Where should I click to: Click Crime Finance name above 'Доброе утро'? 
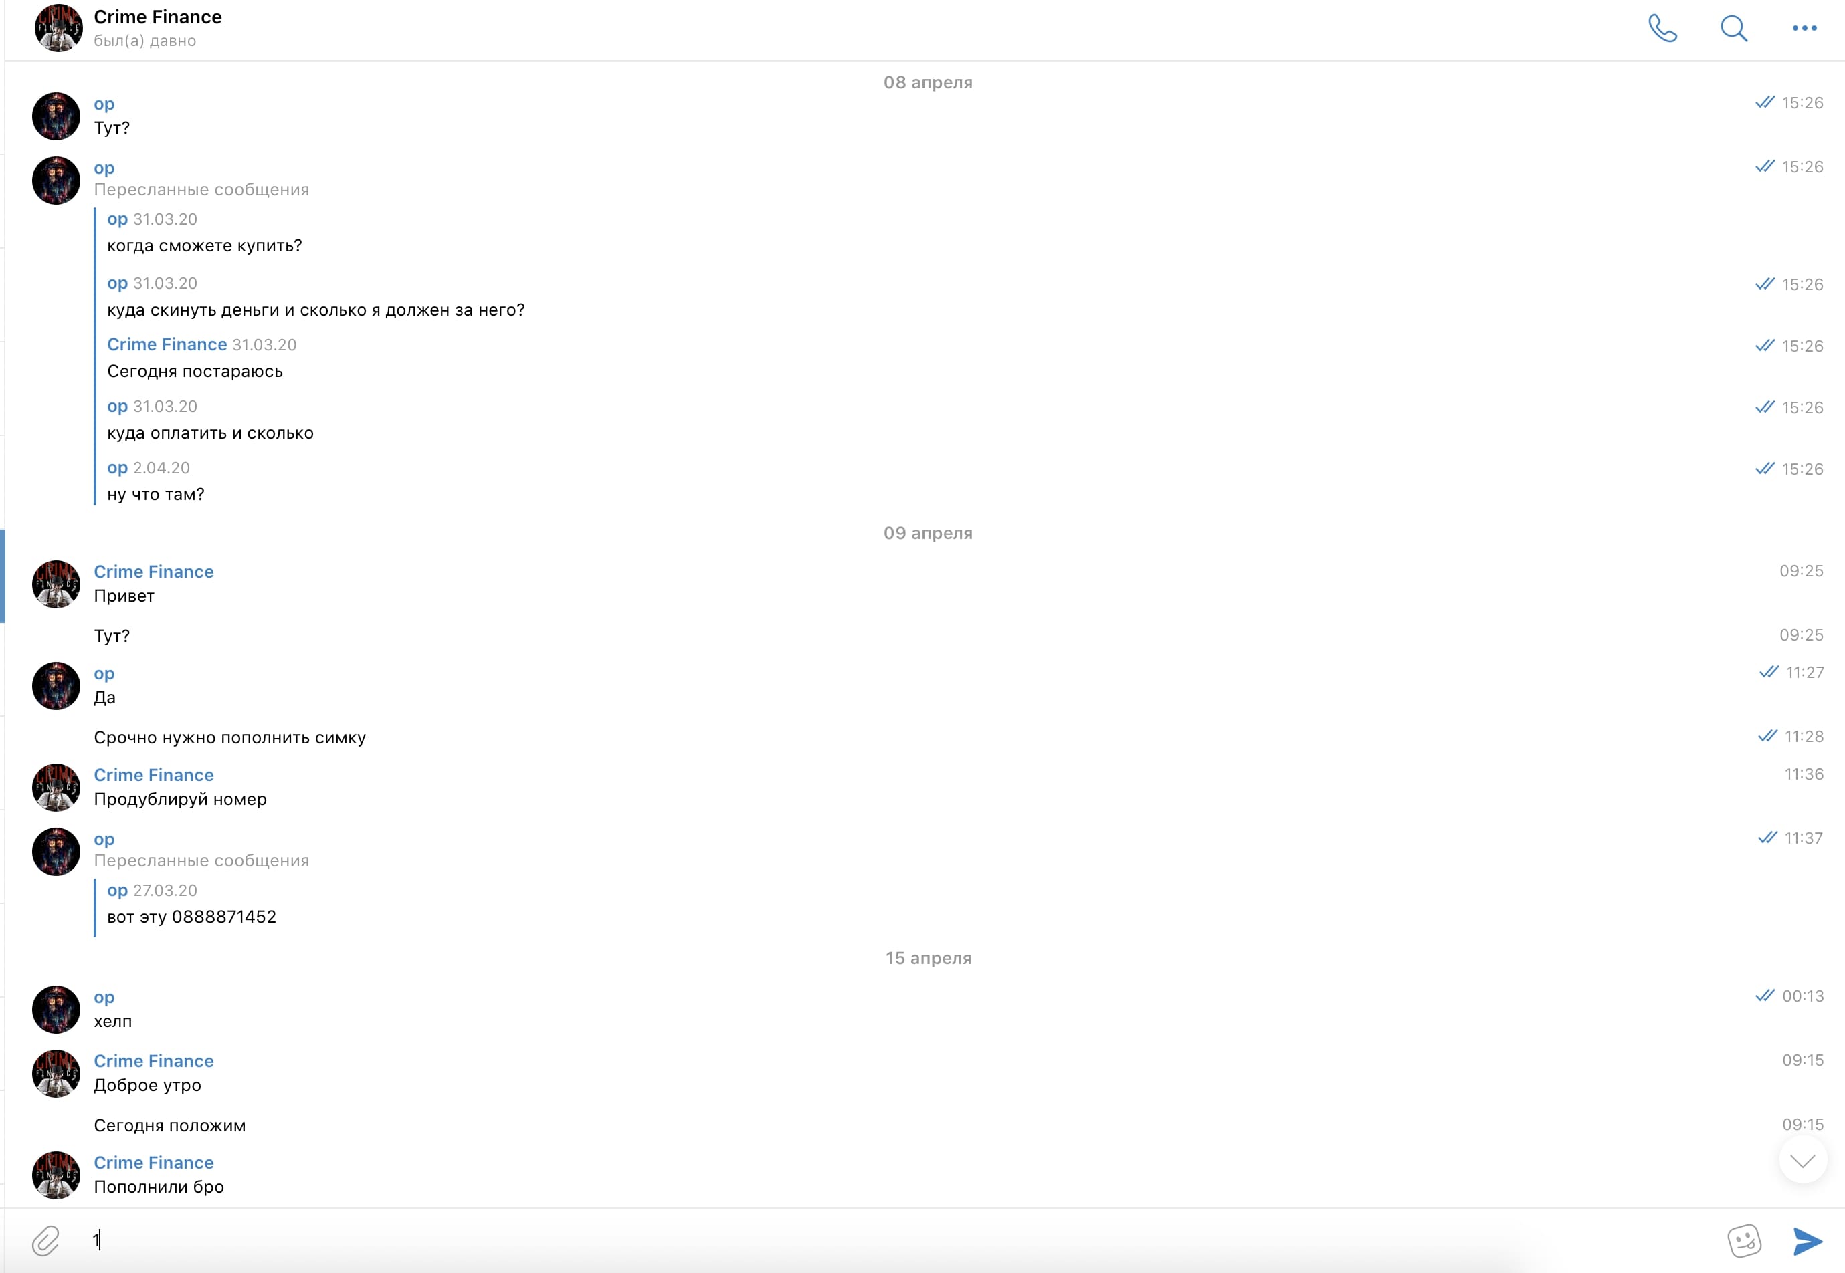point(153,1061)
